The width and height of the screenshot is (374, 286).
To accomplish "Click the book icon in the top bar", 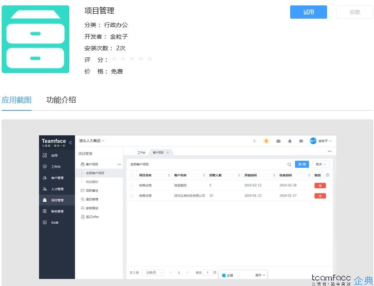I will (301, 141).
